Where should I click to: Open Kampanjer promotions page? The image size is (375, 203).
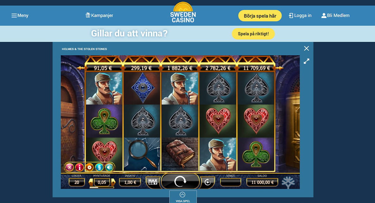point(99,15)
